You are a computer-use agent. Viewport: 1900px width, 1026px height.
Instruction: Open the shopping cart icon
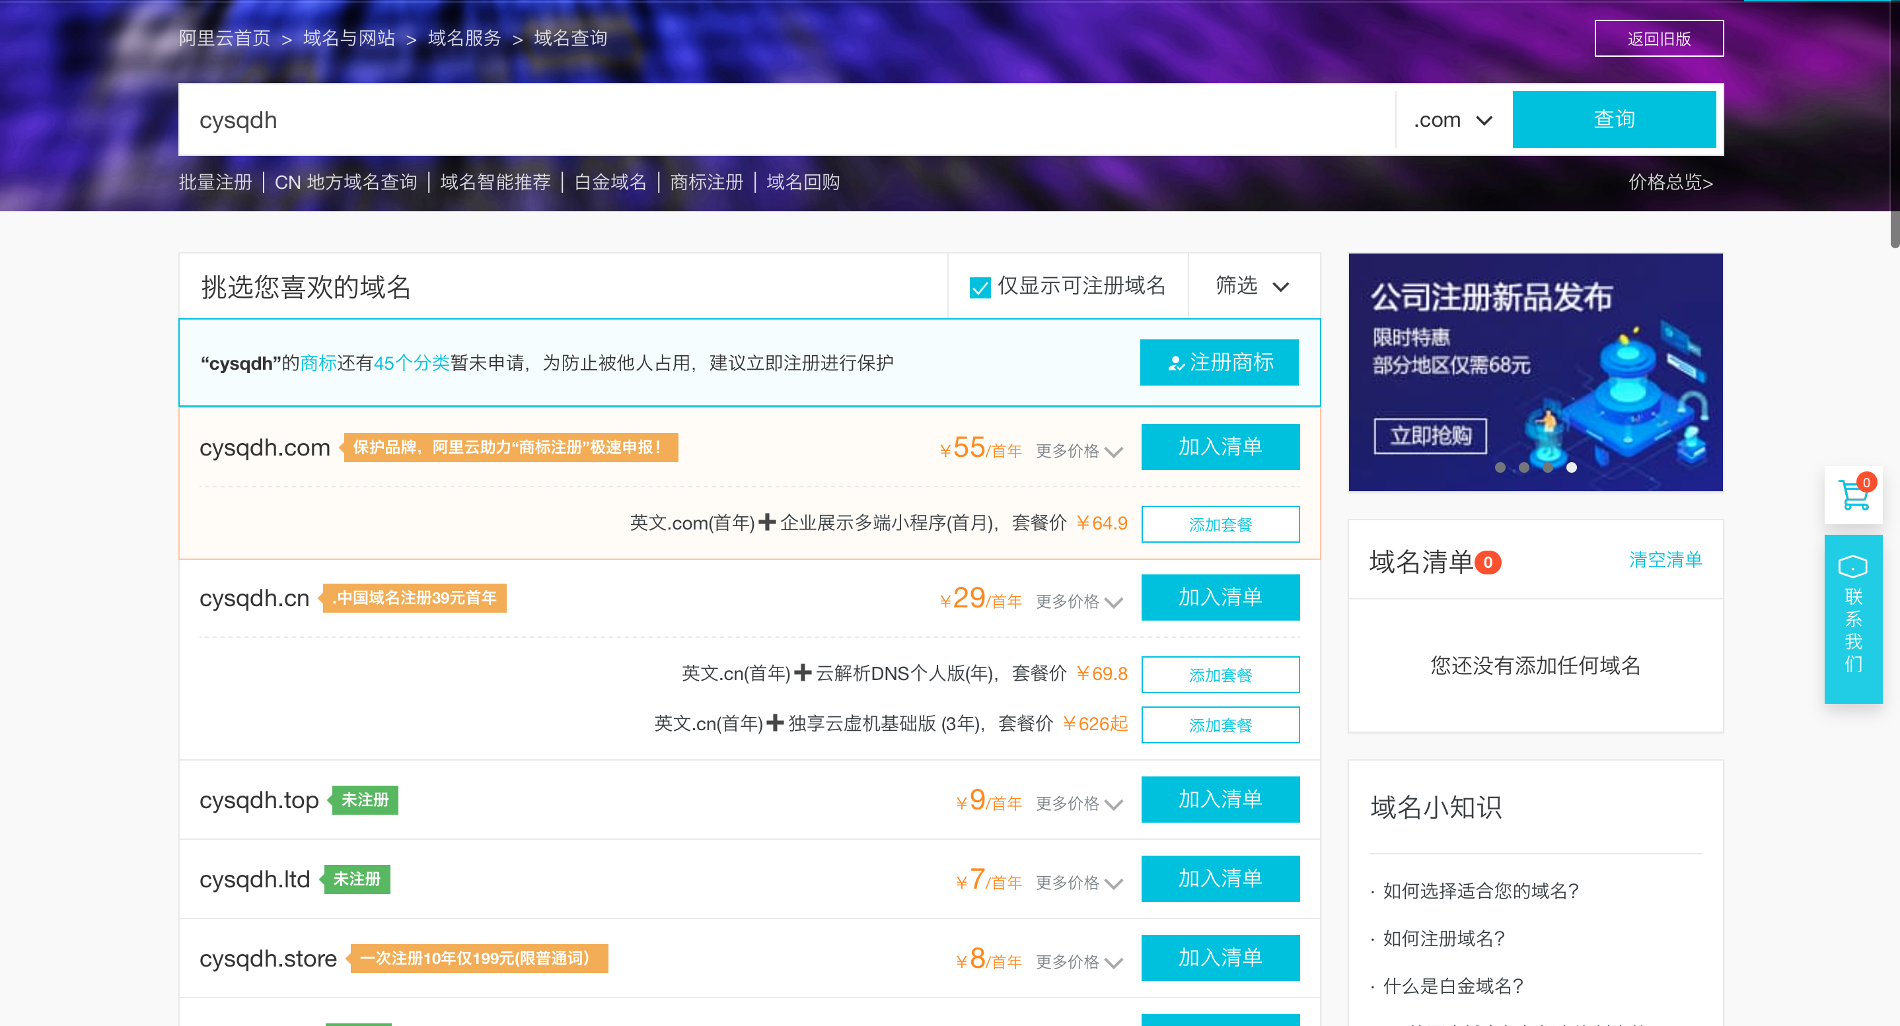tap(1853, 496)
